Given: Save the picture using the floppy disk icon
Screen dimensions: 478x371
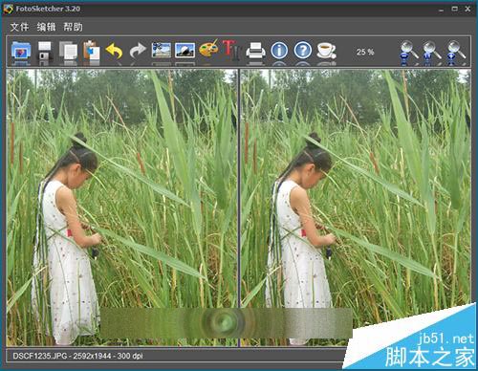Looking at the screenshot, I should [x=45, y=51].
